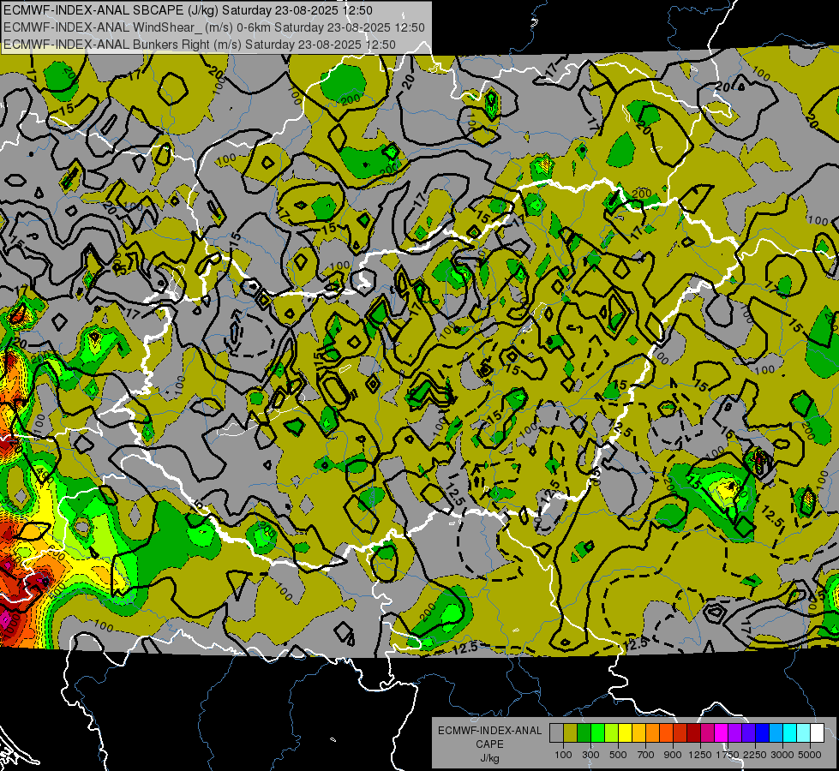Click the red legend swatch right of 900
This screenshot has width=839, height=771.
pyautogui.click(x=680, y=733)
